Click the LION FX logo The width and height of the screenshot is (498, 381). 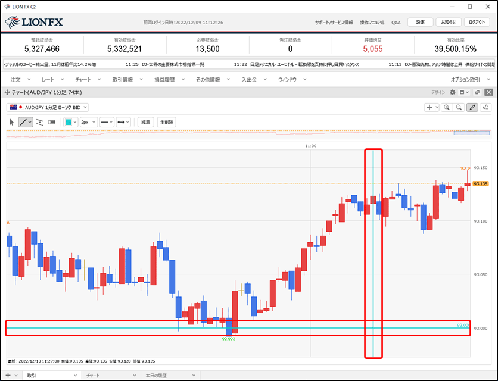(x=34, y=22)
